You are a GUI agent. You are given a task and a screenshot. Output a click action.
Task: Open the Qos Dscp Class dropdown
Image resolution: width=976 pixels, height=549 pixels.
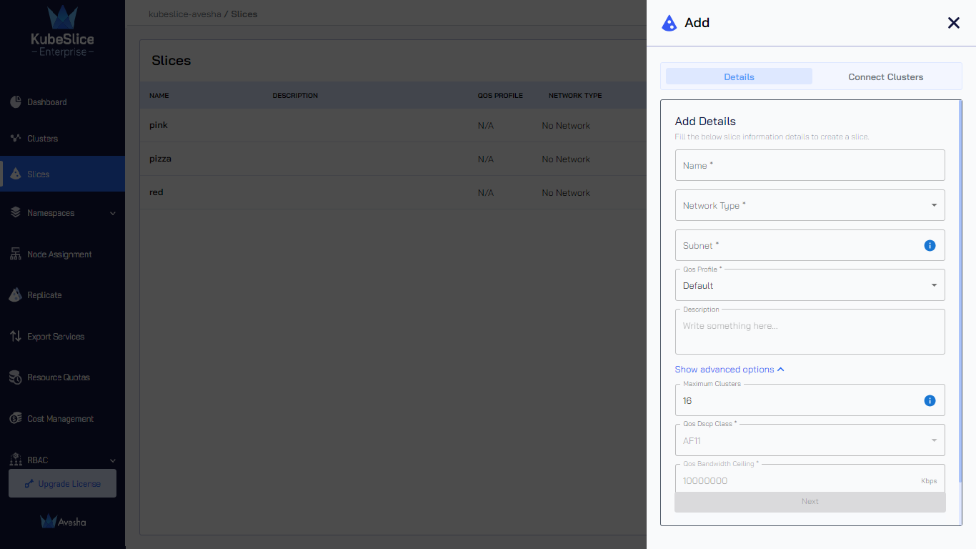click(x=810, y=440)
